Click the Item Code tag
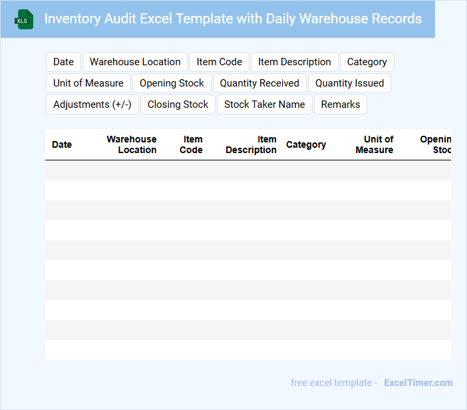467x410 pixels. pyautogui.click(x=219, y=62)
